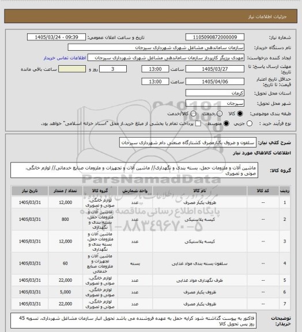Click the price validity time 13:00 field
The width and height of the screenshot is (302, 332).
(155, 81)
